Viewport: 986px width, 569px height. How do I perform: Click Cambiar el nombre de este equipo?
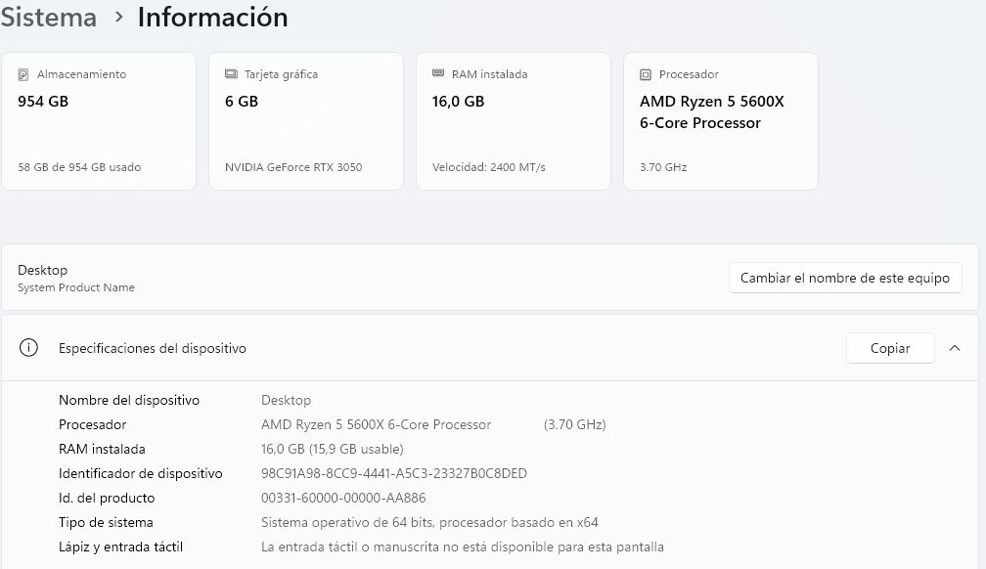[844, 278]
